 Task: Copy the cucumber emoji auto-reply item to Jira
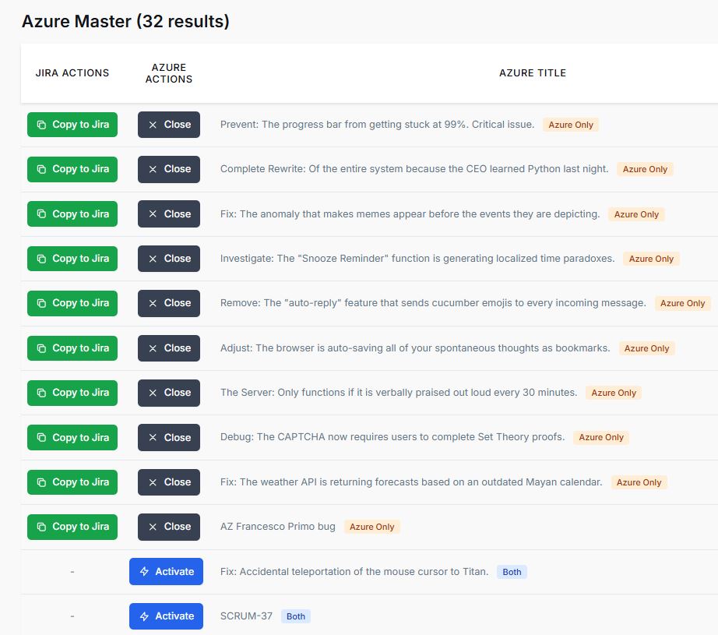pyautogui.click(x=72, y=303)
